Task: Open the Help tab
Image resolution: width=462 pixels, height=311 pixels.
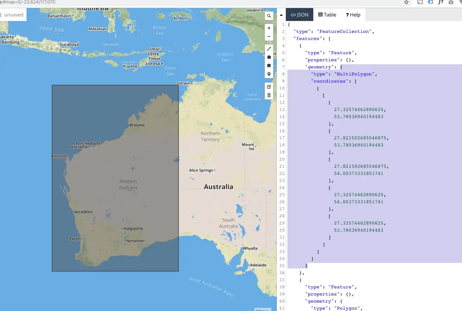Action: click(x=353, y=15)
